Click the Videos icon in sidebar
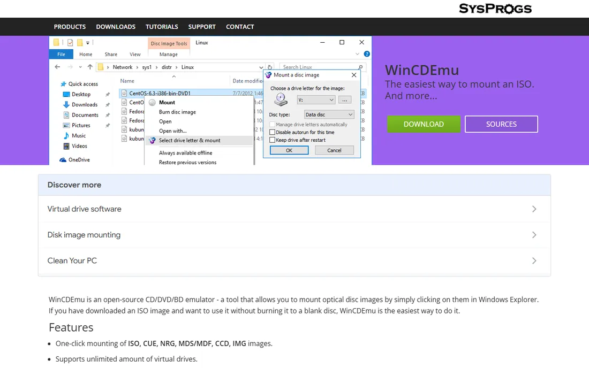The width and height of the screenshot is (589, 368). 66,146
